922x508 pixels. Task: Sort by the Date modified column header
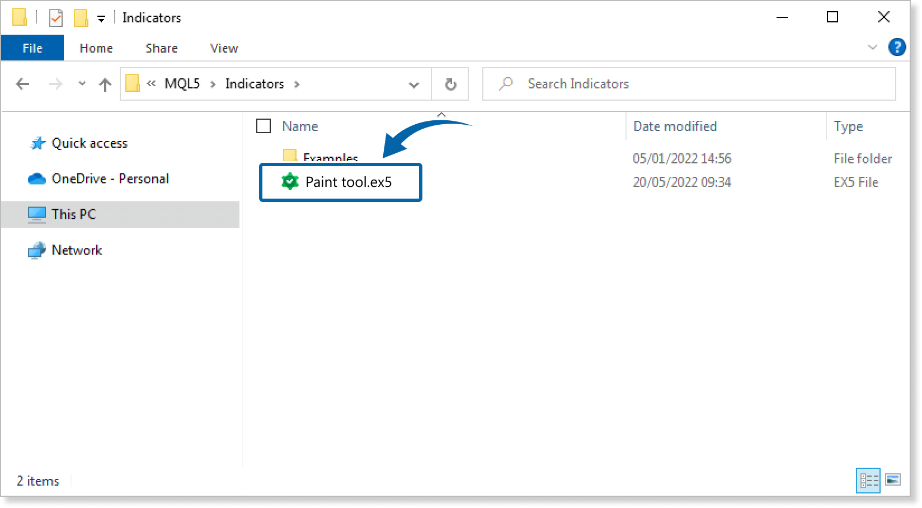tap(675, 126)
